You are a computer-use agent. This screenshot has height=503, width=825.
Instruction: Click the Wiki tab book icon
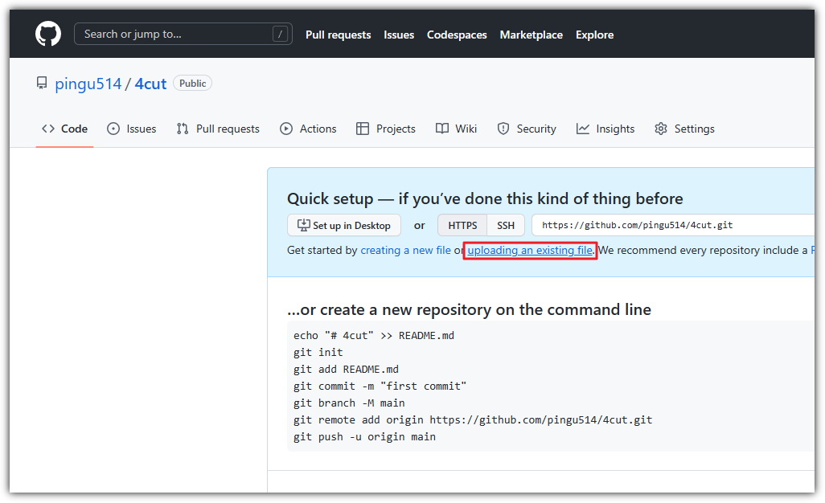pyautogui.click(x=442, y=129)
